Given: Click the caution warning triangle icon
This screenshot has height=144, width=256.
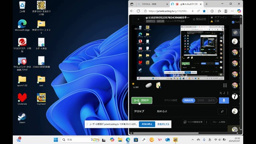Looking at the screenshot, I should (x=212, y=21).
